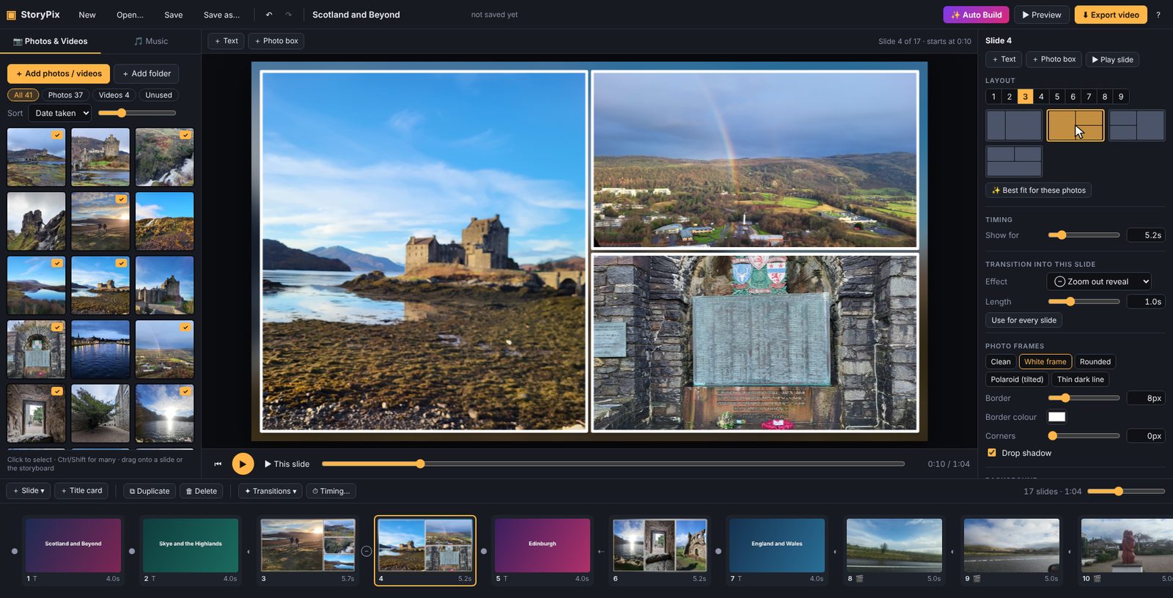
Task: Switch to the Music tab
Action: 151,41
